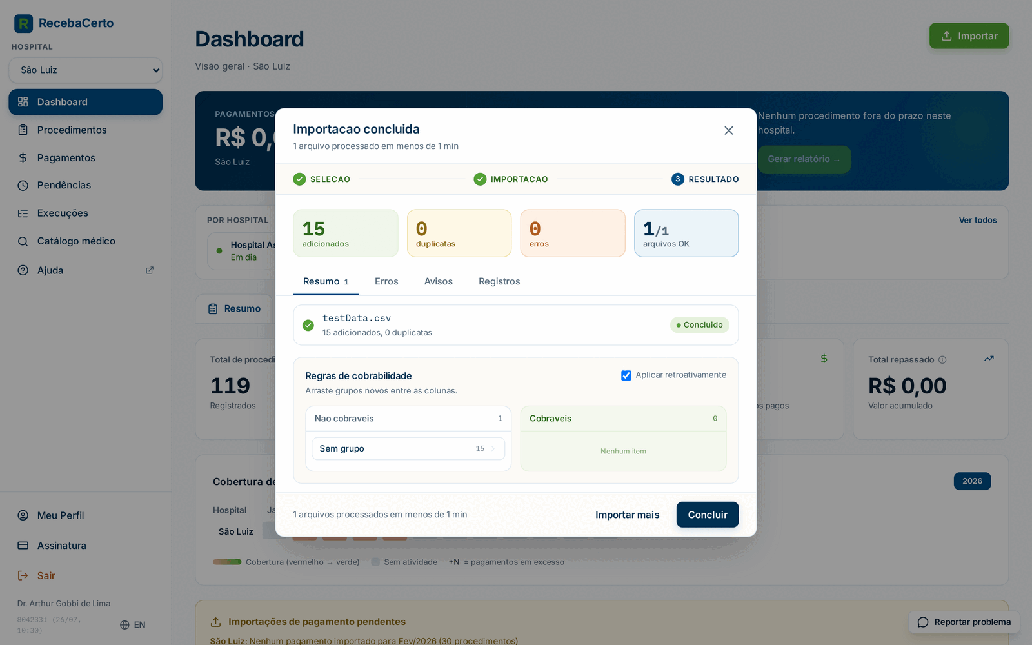Click the Reportar problema button
1032x645 pixels.
(x=964, y=622)
